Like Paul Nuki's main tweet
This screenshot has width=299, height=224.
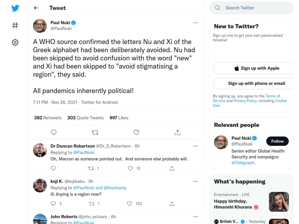pyautogui.click(x=136, y=132)
